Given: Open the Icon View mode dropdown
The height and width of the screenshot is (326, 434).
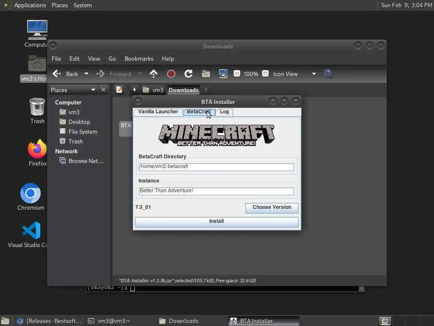Looking at the screenshot, I should click(295, 74).
